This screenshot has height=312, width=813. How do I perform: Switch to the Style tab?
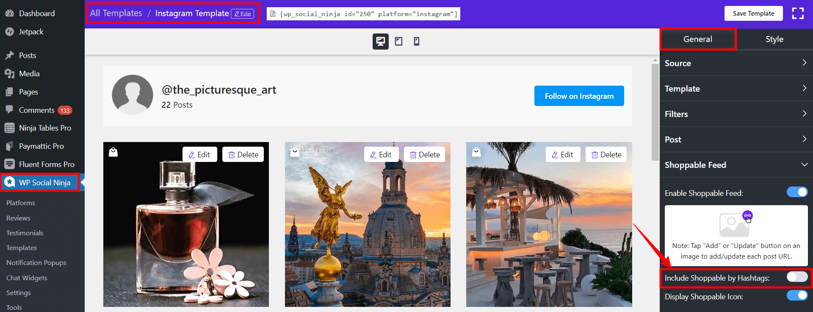pyautogui.click(x=774, y=39)
